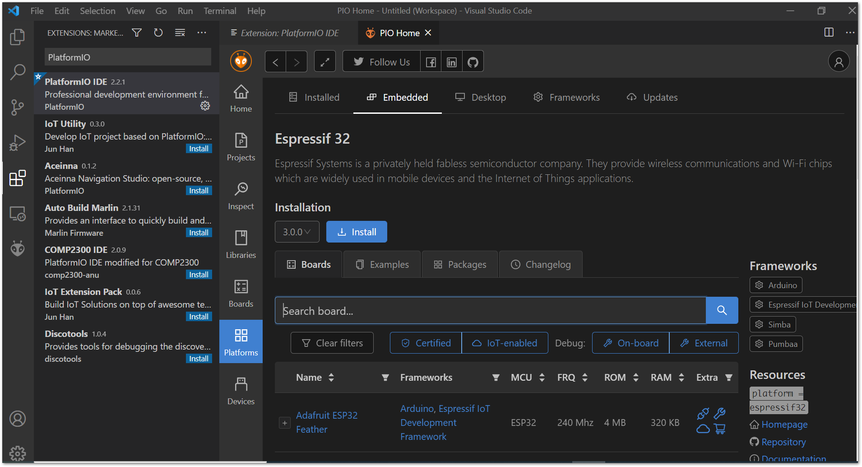Open the Terminal menu

click(220, 11)
